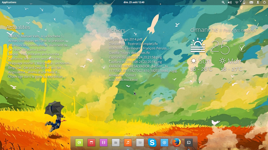Launch the orange music player dock icon
The width and height of the screenshot is (268, 150).
[128, 142]
